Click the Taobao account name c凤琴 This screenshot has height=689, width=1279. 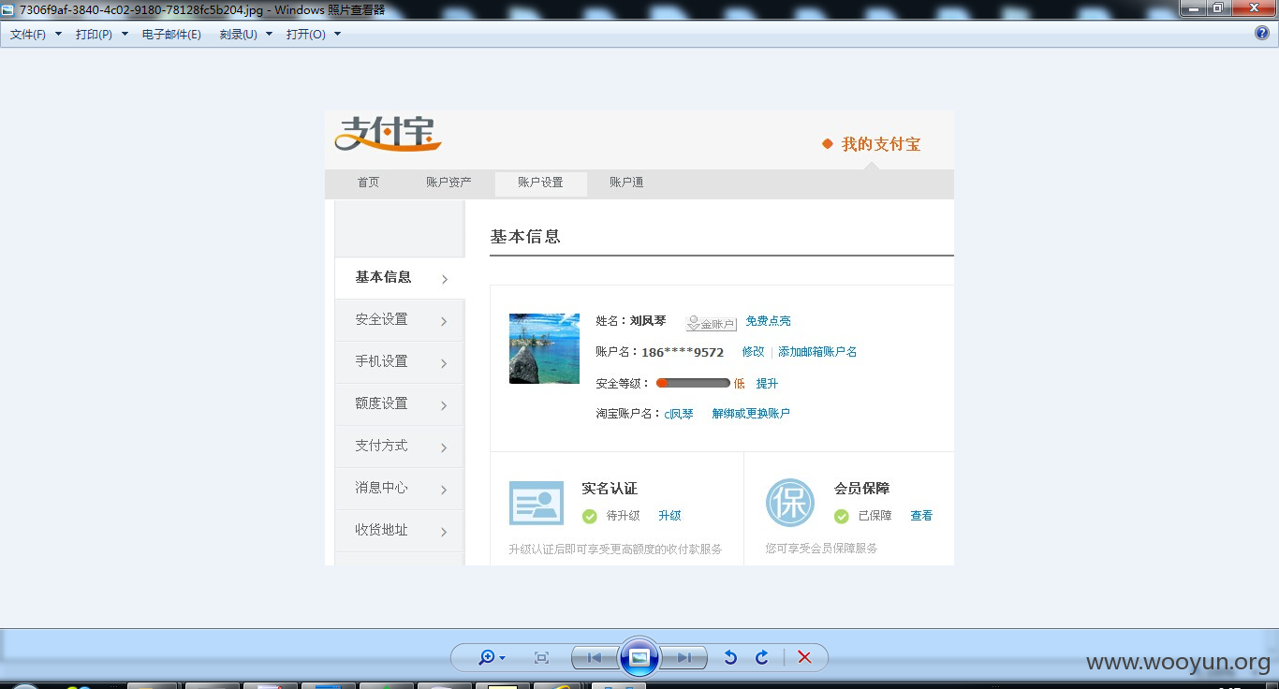[x=679, y=414]
